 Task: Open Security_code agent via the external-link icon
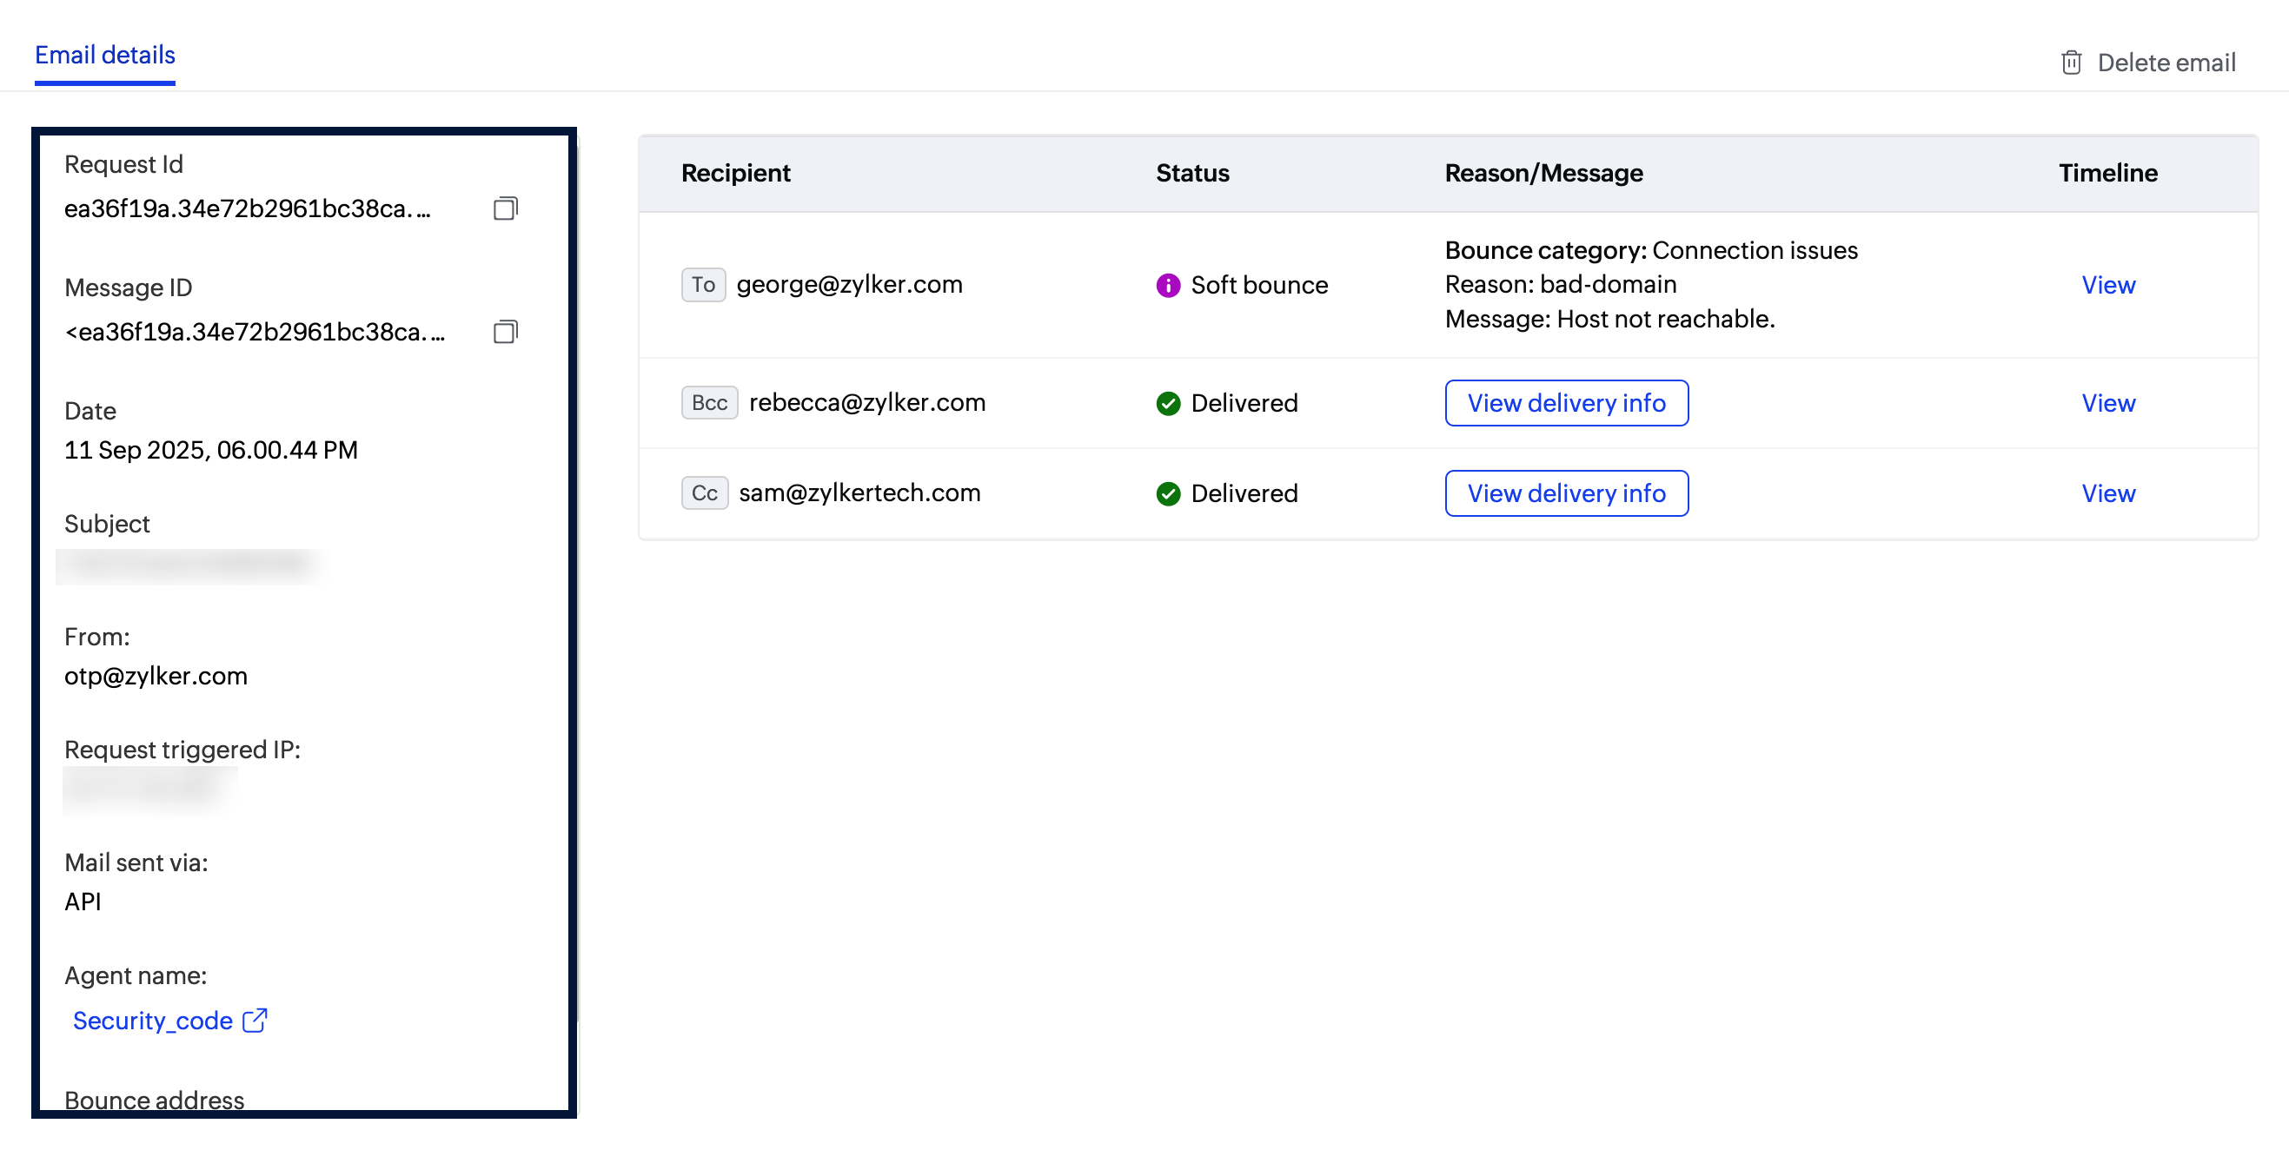click(x=255, y=1020)
